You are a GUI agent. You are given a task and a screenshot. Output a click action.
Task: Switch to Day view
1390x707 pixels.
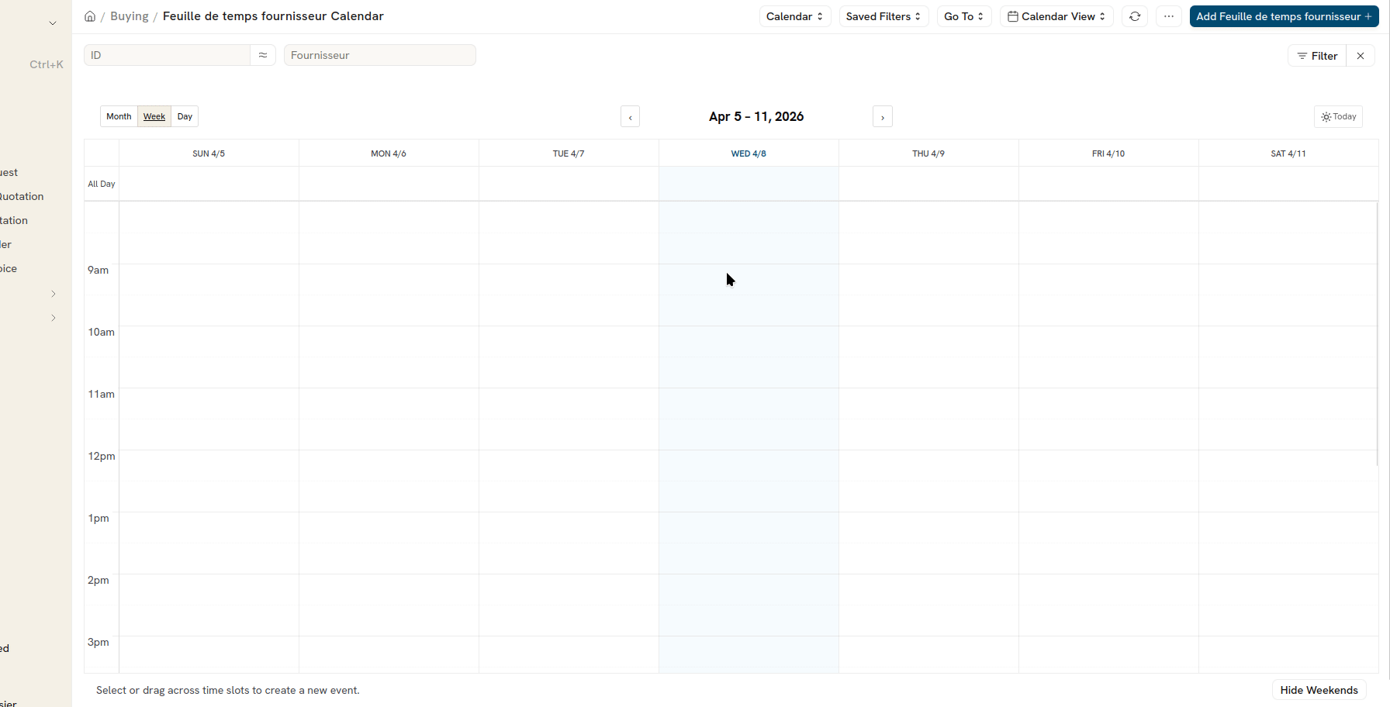click(x=185, y=116)
